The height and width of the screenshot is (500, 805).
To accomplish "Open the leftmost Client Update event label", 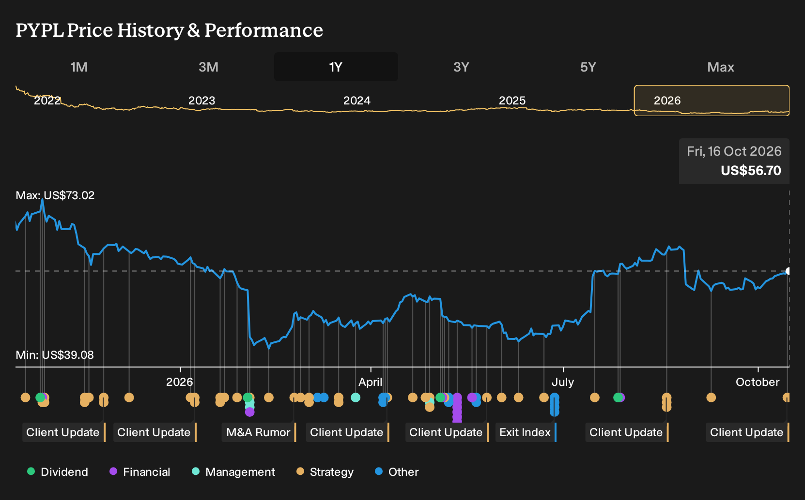I will click(x=64, y=432).
